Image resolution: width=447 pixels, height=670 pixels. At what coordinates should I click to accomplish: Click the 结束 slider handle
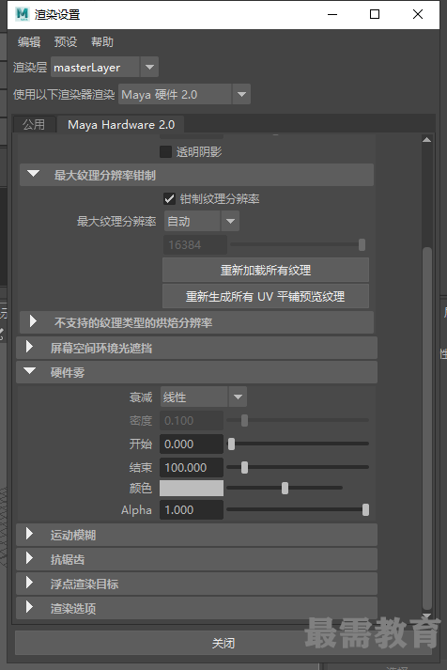click(x=244, y=467)
